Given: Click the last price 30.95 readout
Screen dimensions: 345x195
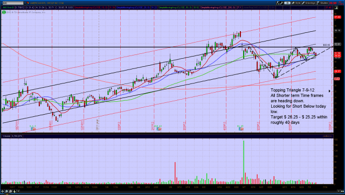Looking at the screenshot, I should coord(333,3).
